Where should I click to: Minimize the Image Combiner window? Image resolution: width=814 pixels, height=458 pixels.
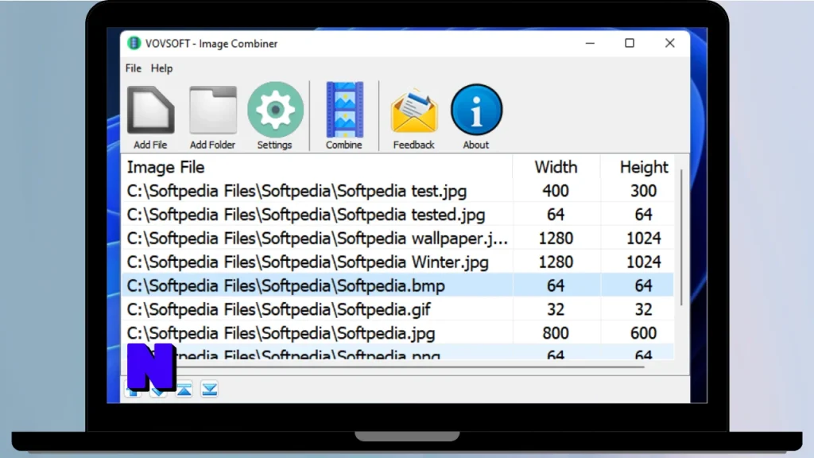click(x=590, y=43)
